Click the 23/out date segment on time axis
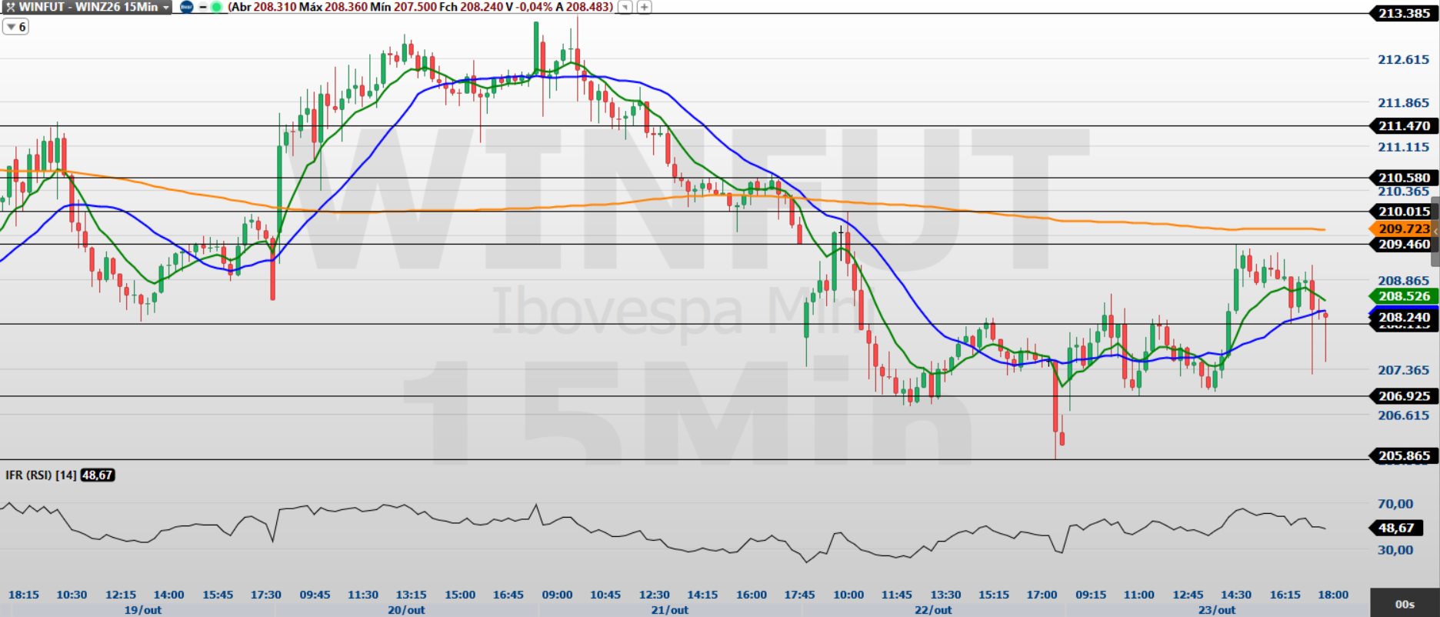1440x617 pixels. coord(1217,610)
